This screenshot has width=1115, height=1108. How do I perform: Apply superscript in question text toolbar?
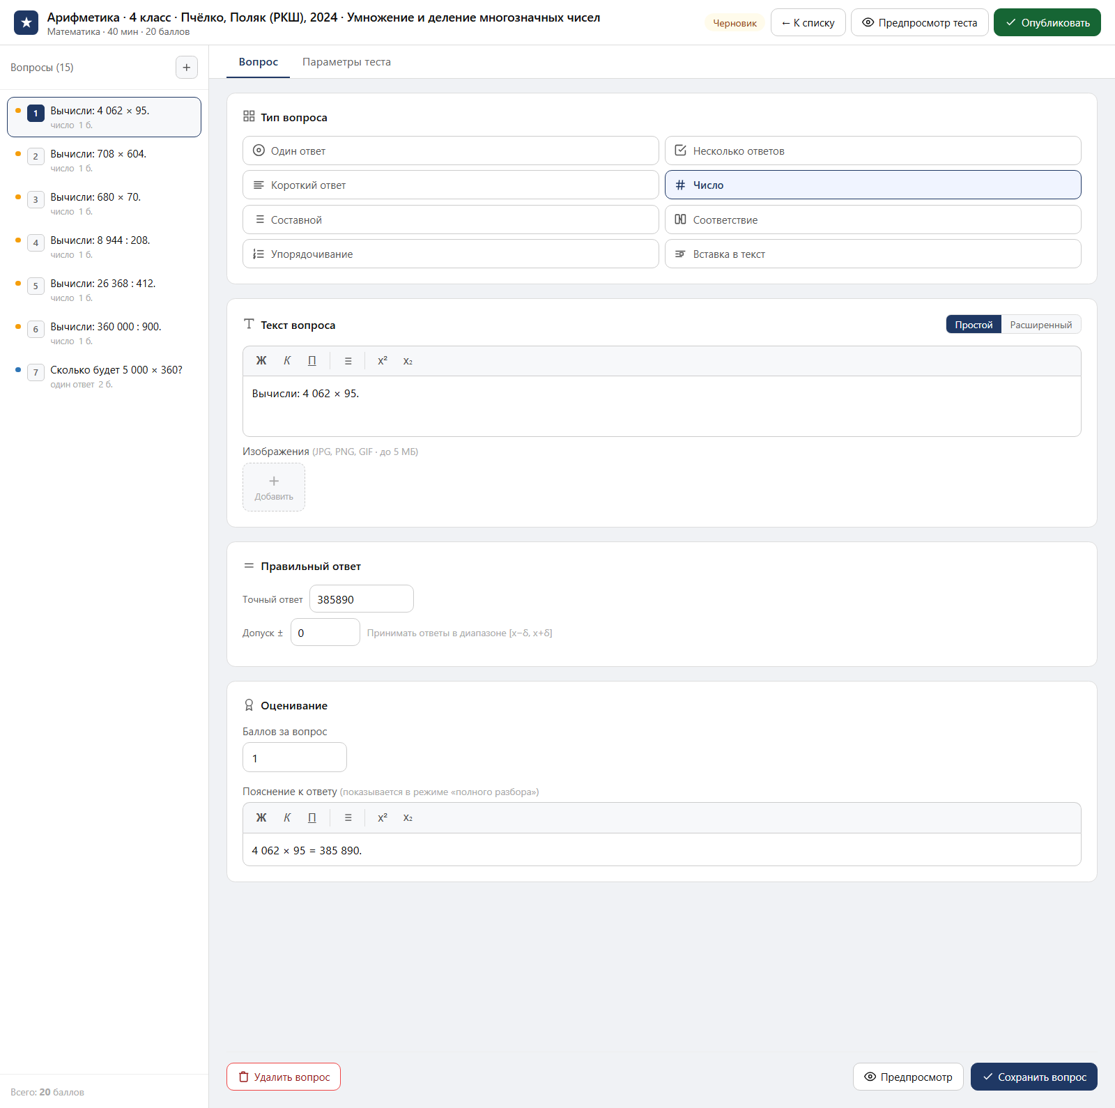tap(383, 361)
